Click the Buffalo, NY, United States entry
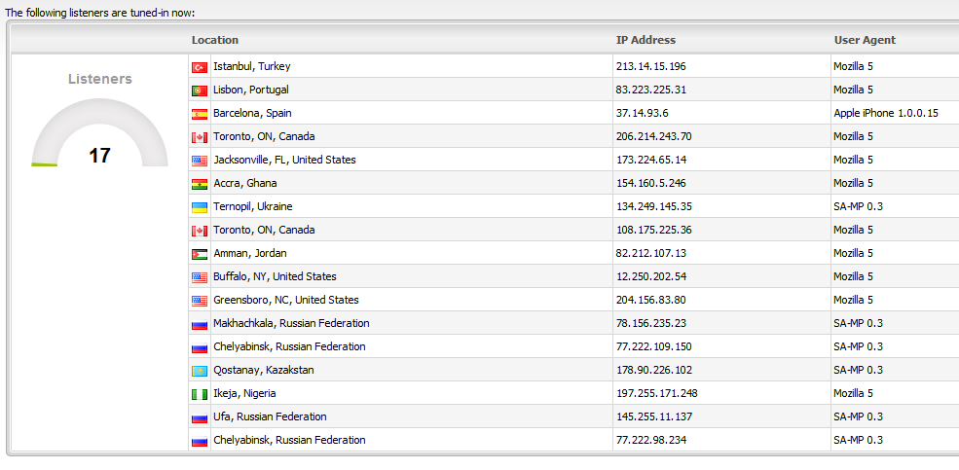 pos(275,276)
